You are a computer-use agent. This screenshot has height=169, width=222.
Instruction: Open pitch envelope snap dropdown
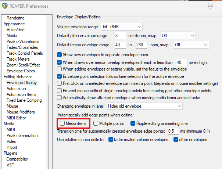tap(178, 36)
